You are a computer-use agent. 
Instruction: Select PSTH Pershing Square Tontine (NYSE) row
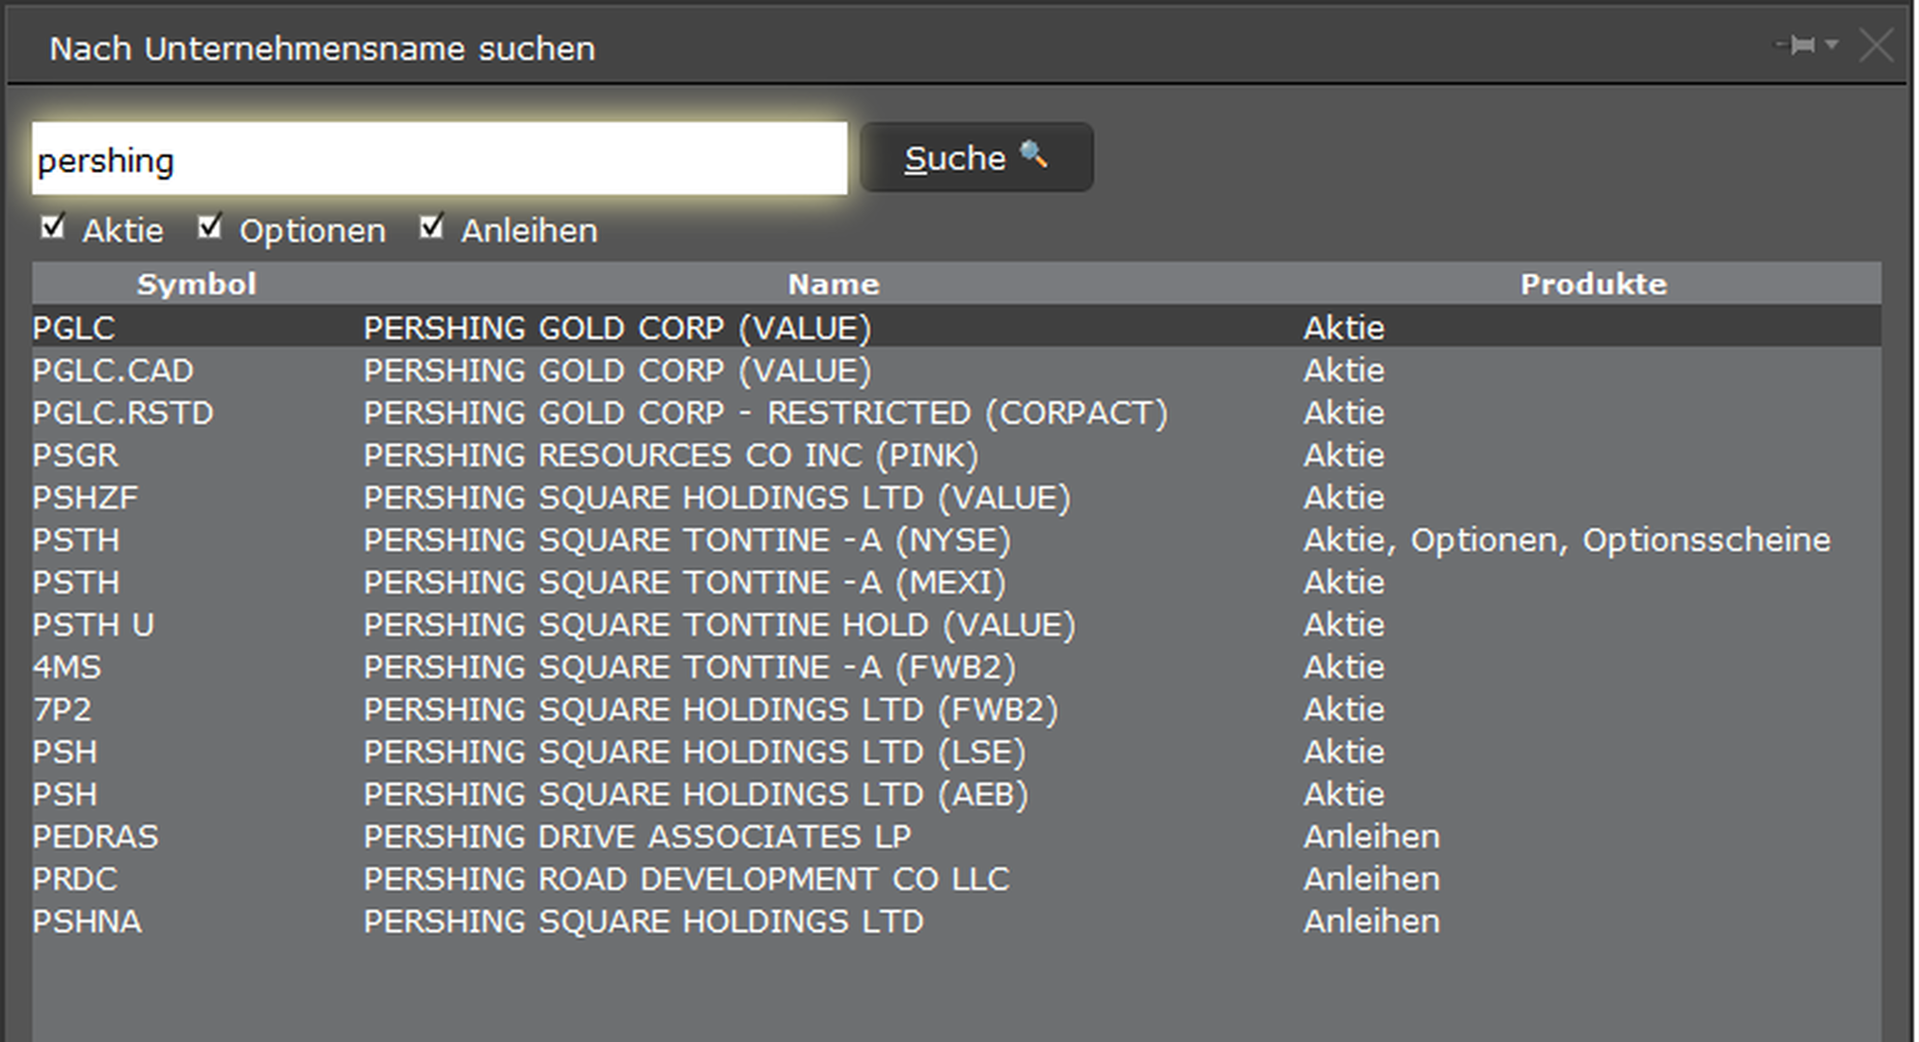coord(956,540)
